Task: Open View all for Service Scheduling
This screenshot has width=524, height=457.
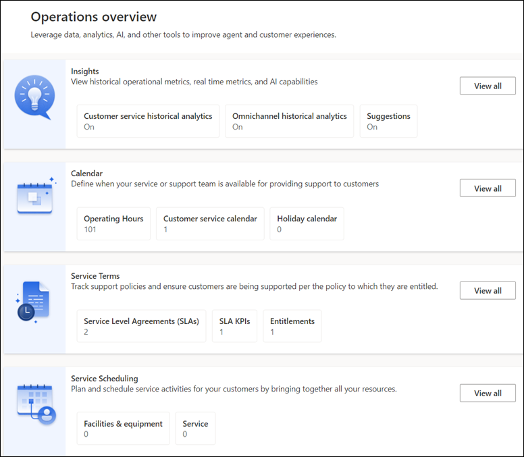Action: 488,393
